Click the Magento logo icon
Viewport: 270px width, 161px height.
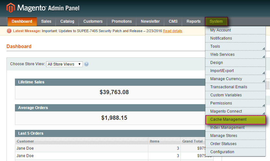[11, 8]
